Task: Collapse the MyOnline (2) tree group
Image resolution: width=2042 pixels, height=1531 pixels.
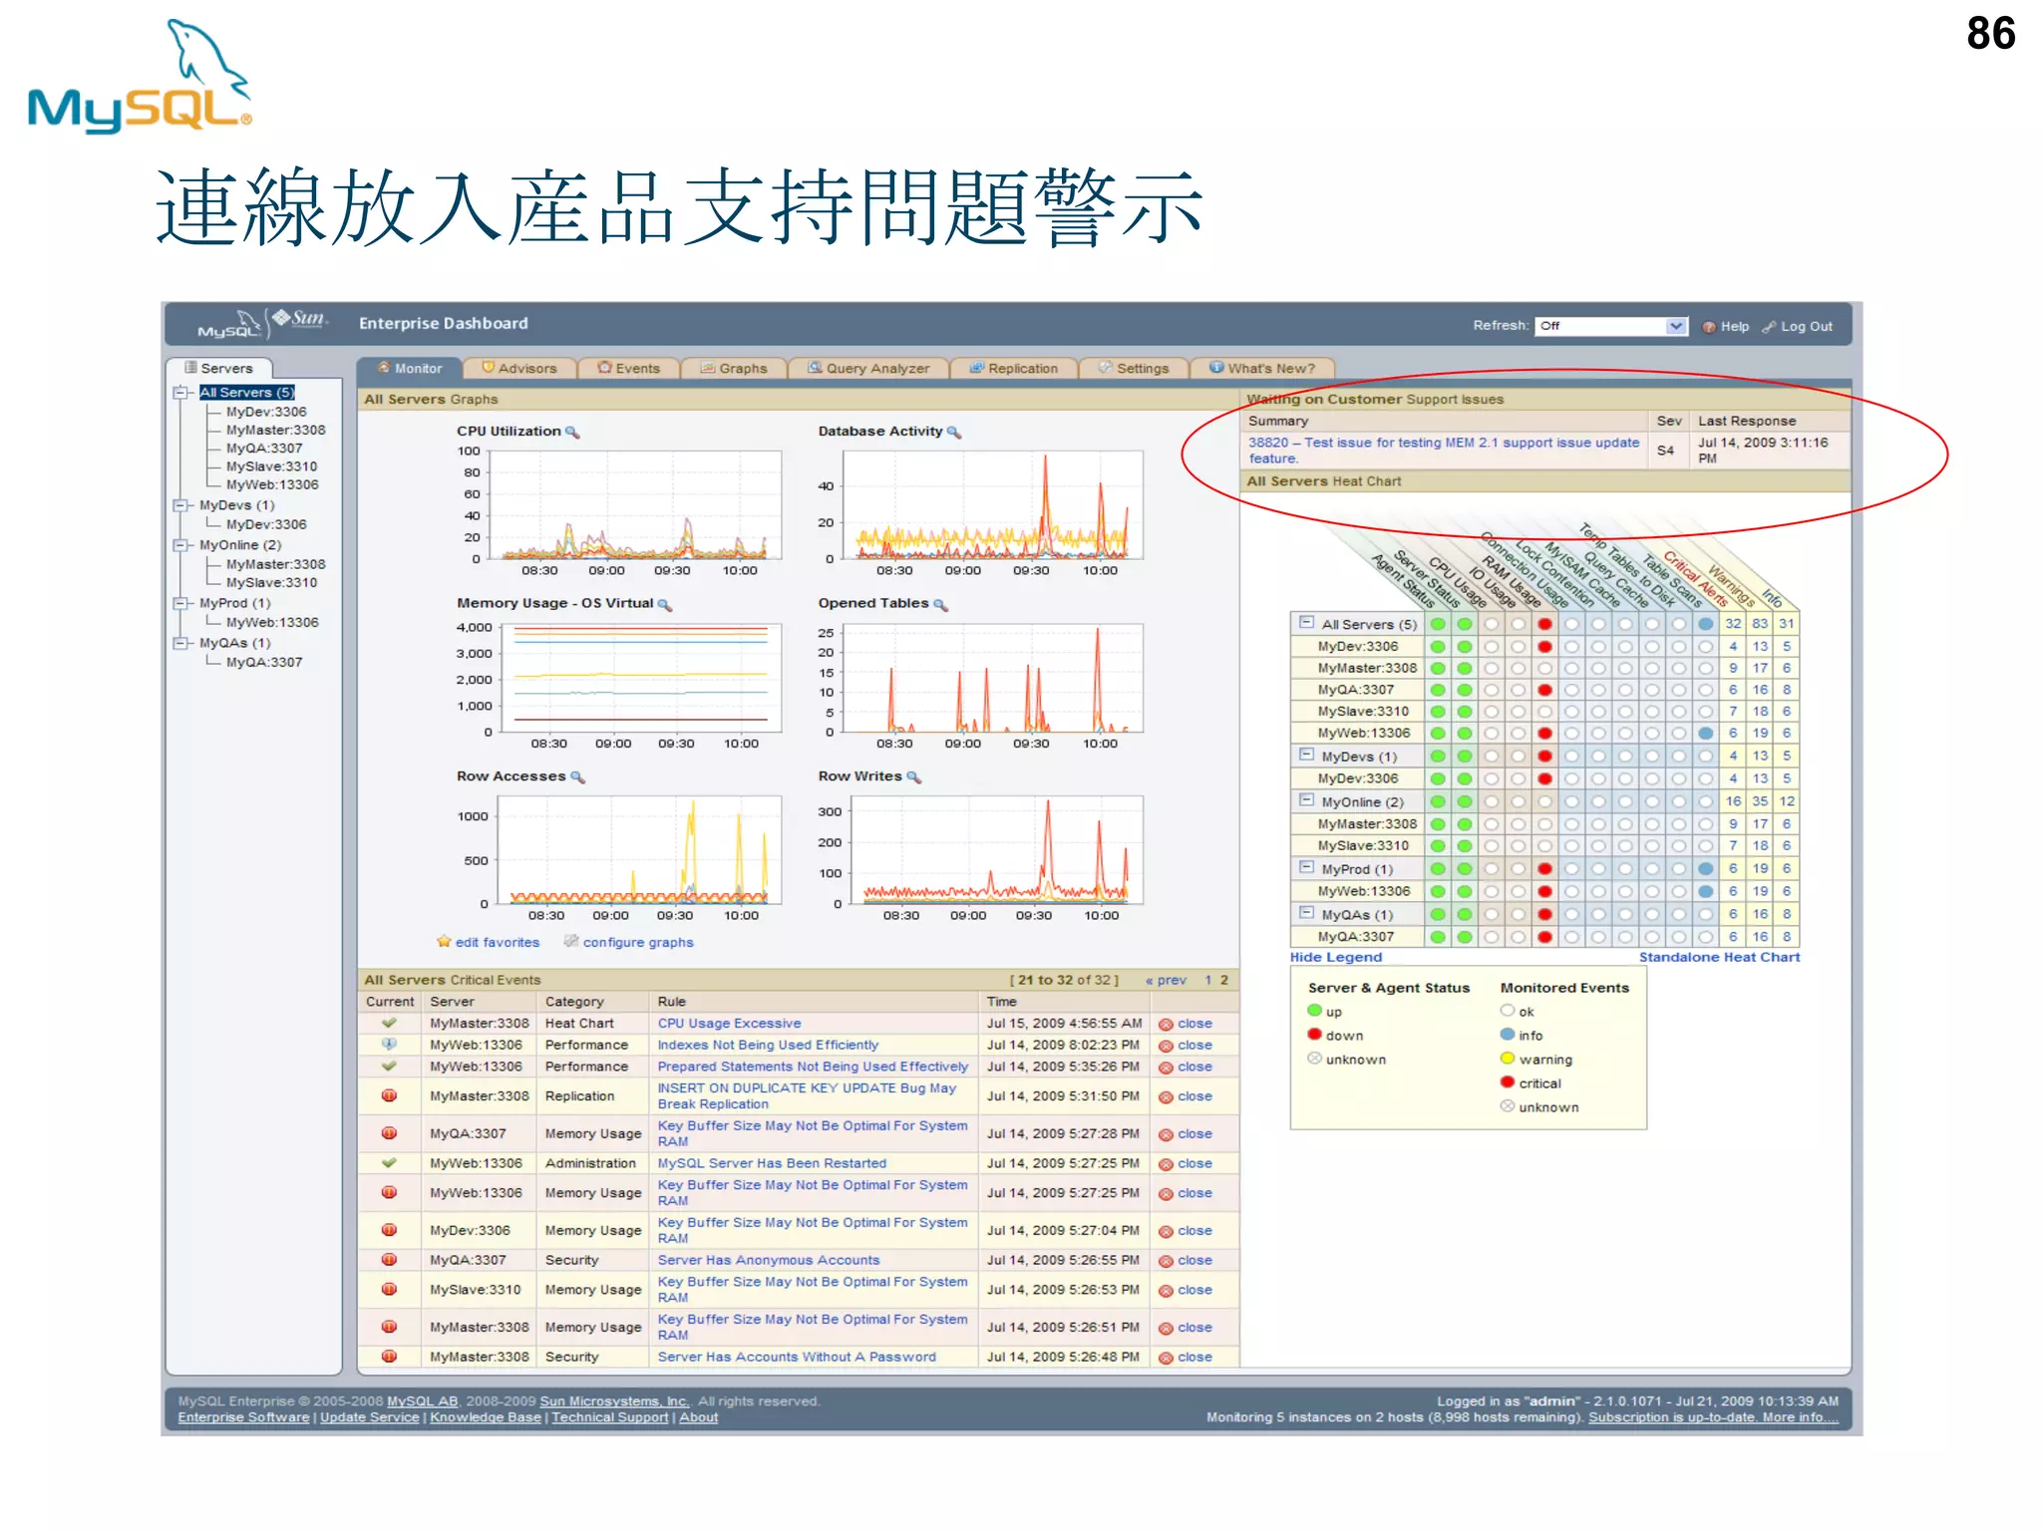Action: 180,545
